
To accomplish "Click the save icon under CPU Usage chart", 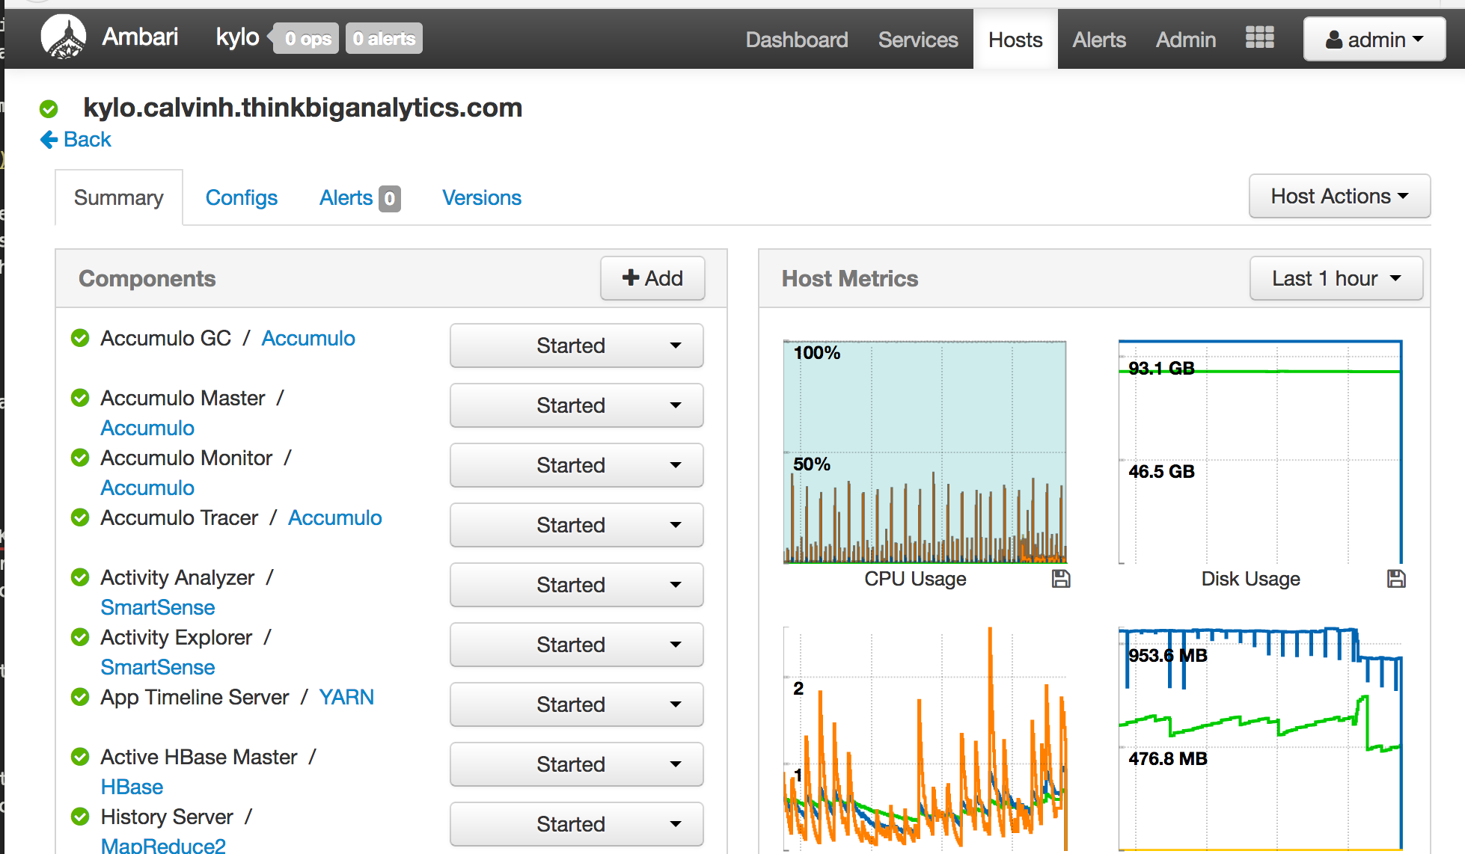I will 1061,579.
